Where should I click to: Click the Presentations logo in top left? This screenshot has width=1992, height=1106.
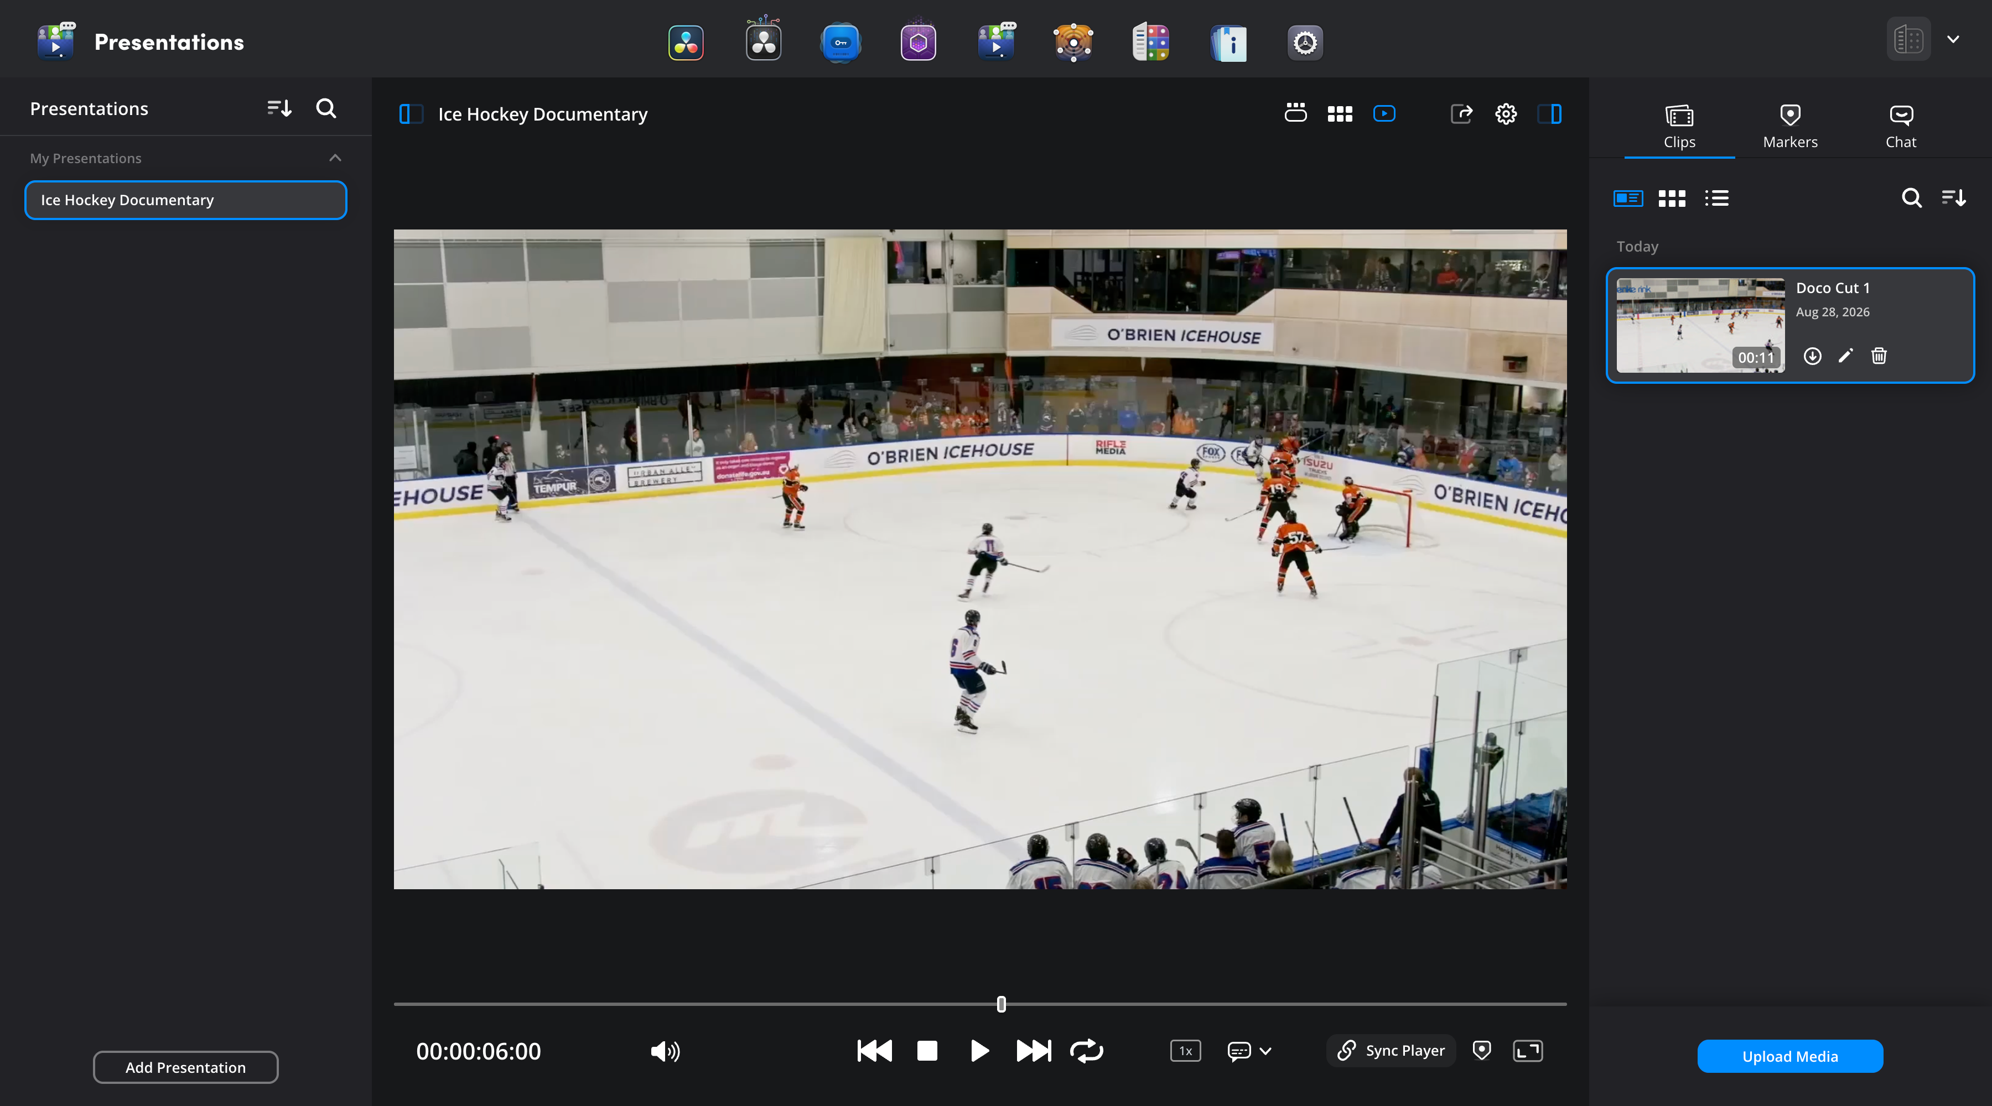tap(56, 41)
